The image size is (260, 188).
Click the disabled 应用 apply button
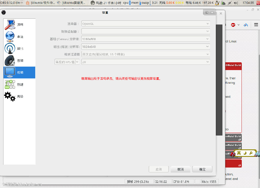pyautogui.click(x=159, y=169)
